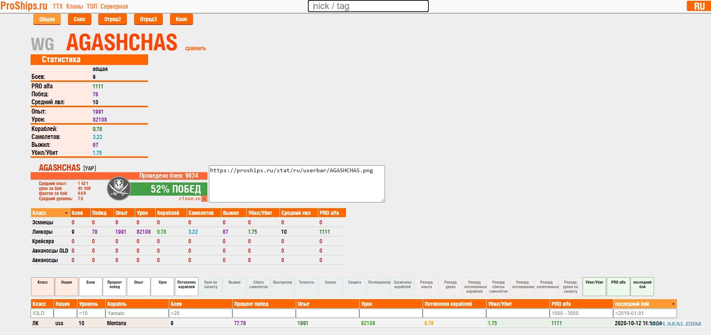
Task: Click the сравнить compare link
Action: [195, 48]
